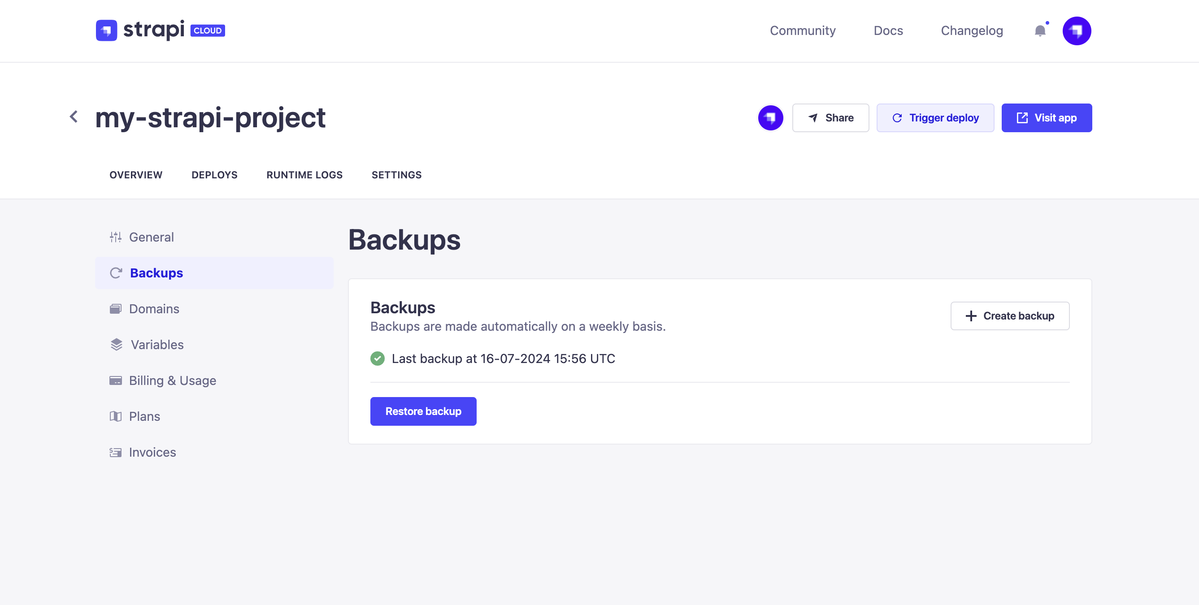Open notifications via the bell icon

pyautogui.click(x=1039, y=31)
